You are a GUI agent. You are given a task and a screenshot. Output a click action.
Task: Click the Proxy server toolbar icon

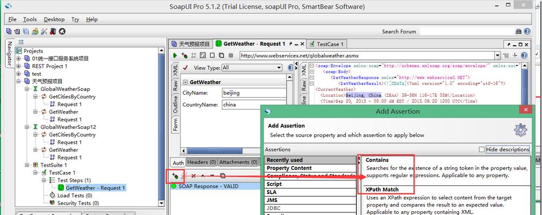[x=53, y=32]
